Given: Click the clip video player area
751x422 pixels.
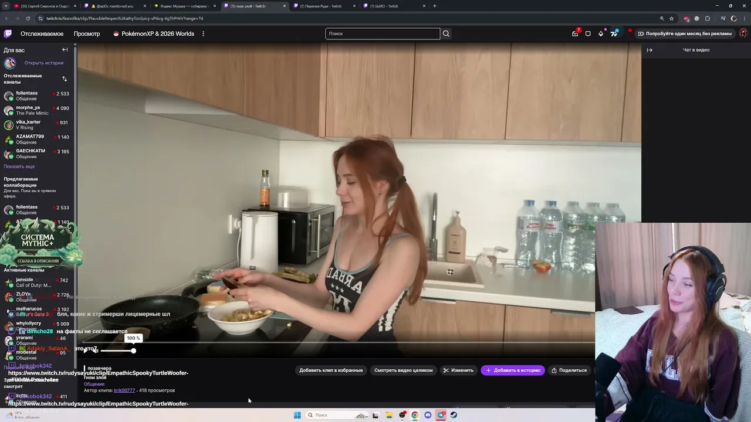Looking at the screenshot, I should (359, 199).
